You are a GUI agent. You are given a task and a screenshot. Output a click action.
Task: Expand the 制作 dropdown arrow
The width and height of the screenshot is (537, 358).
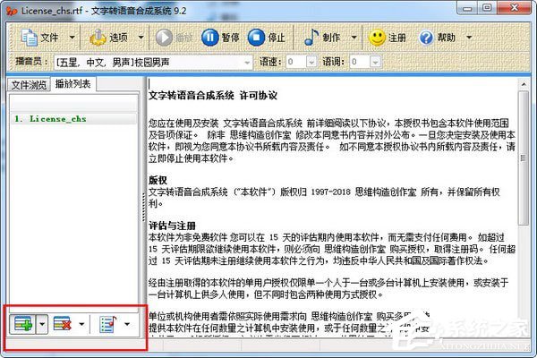tap(354, 37)
